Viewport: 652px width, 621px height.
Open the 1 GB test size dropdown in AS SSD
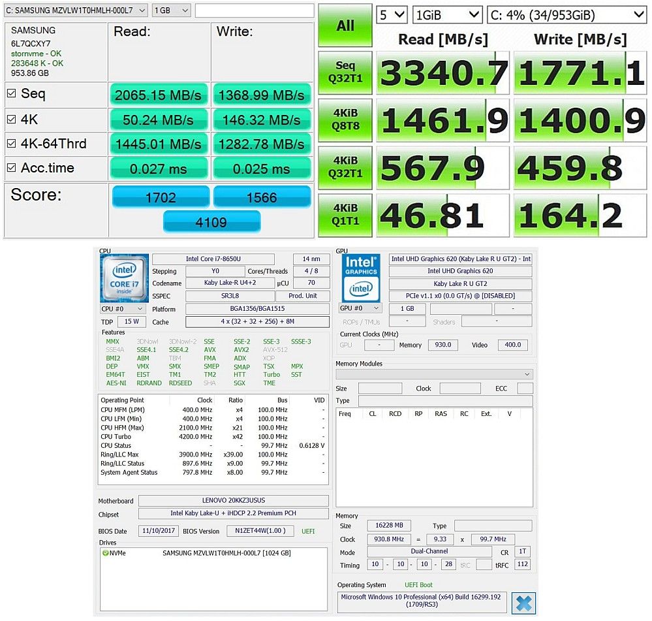coord(171,10)
